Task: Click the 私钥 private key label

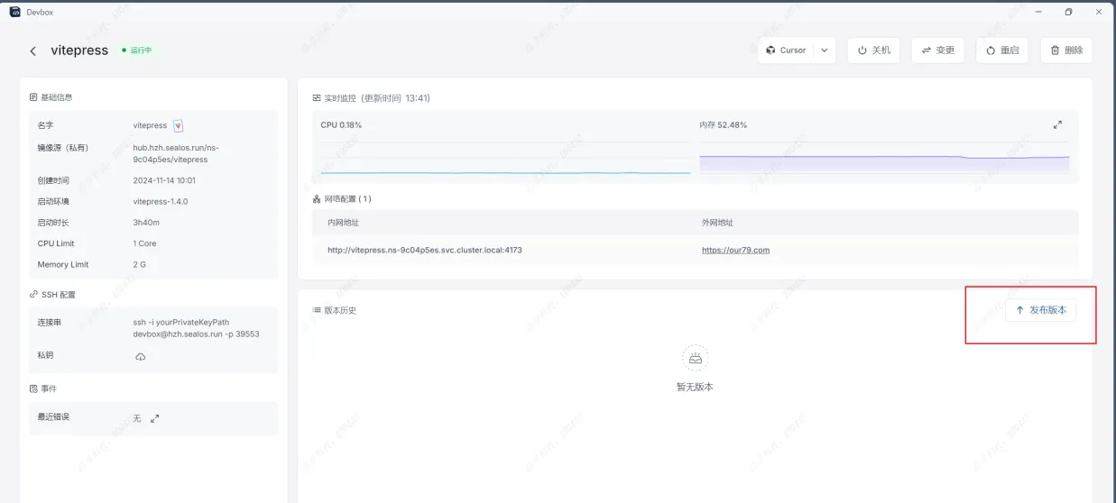Action: click(45, 355)
